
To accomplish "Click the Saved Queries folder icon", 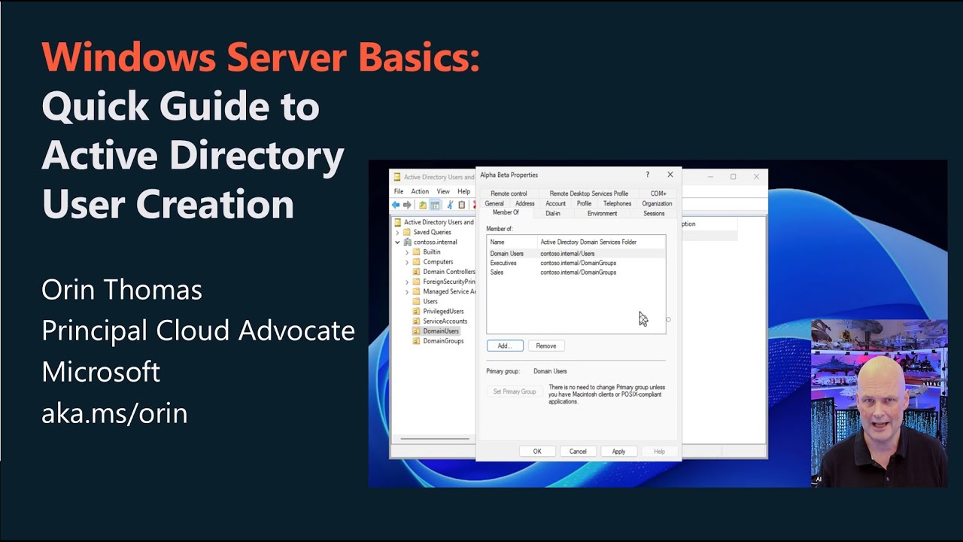I will pos(408,233).
